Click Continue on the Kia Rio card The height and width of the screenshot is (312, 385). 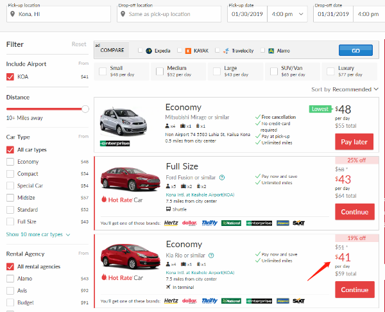tap(355, 290)
